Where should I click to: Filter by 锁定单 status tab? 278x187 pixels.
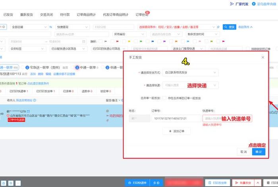(x=106, y=91)
